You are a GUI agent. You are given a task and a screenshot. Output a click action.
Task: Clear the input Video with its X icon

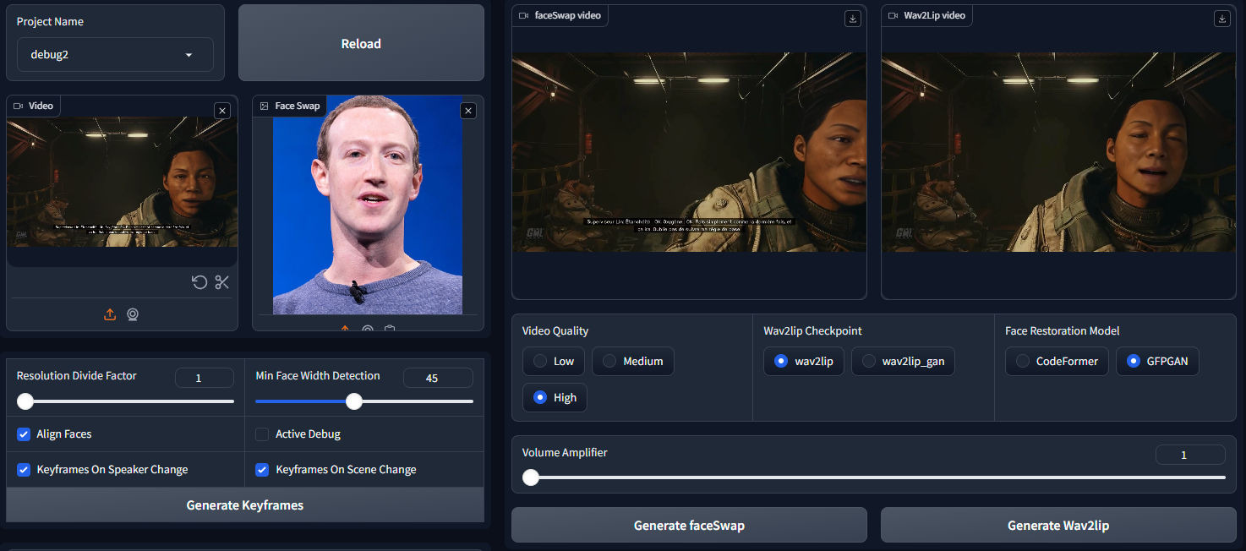click(221, 111)
